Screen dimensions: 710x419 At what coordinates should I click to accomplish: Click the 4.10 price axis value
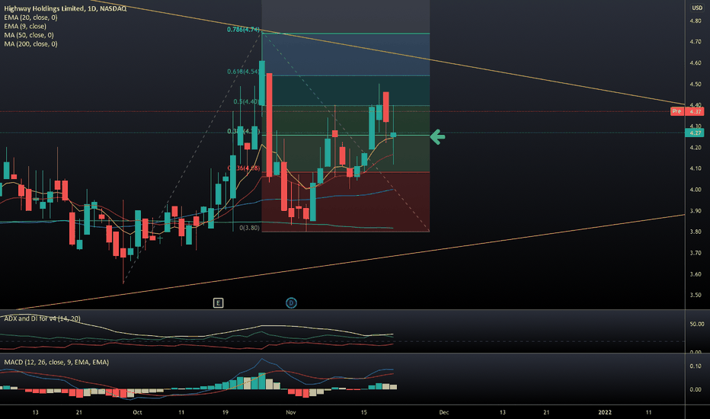pos(696,168)
